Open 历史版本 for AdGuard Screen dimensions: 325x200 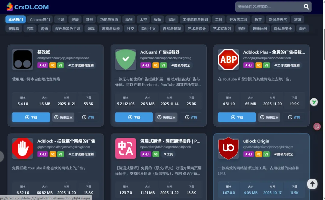[x=166, y=117]
